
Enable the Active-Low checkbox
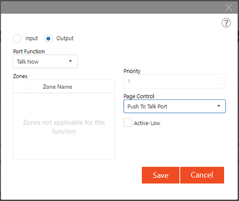pyautogui.click(x=127, y=122)
